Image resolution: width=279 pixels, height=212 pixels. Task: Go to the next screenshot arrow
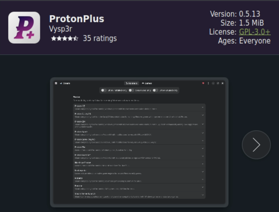pyautogui.click(x=256, y=145)
